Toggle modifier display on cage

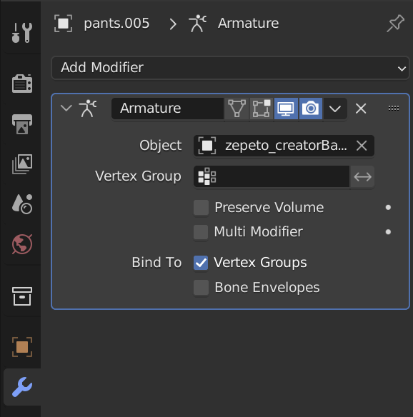tap(237, 109)
